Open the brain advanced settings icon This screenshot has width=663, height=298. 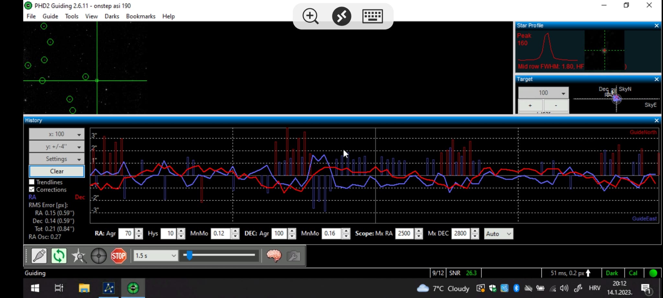tap(274, 256)
